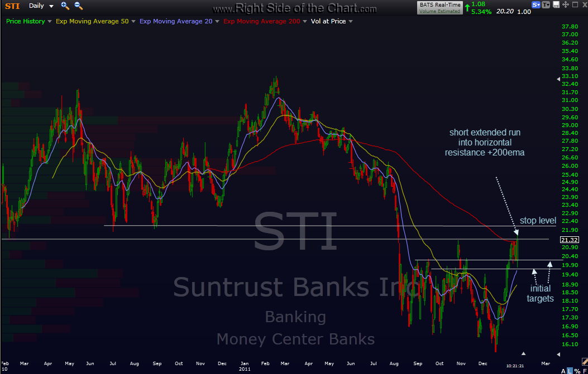Screen dimensions: 588x374
Task: Click the move window crosshair icon
Action: [x=565, y=4]
